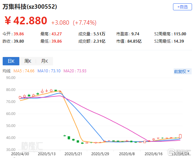This screenshot has width=193, height=158.
Task: Click the stock title 万集科技(sz300552)
Action: tap(30, 7)
